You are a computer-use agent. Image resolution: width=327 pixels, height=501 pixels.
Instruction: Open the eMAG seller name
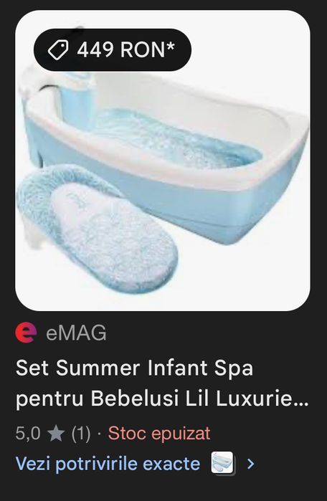click(76, 333)
